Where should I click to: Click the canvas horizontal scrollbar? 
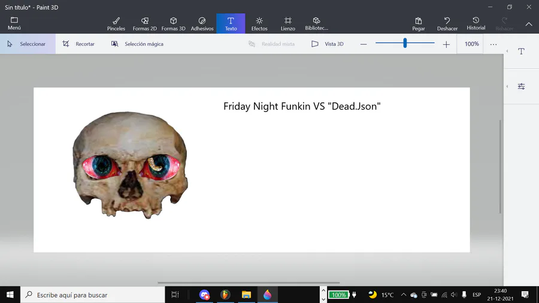pyautogui.click(x=249, y=283)
